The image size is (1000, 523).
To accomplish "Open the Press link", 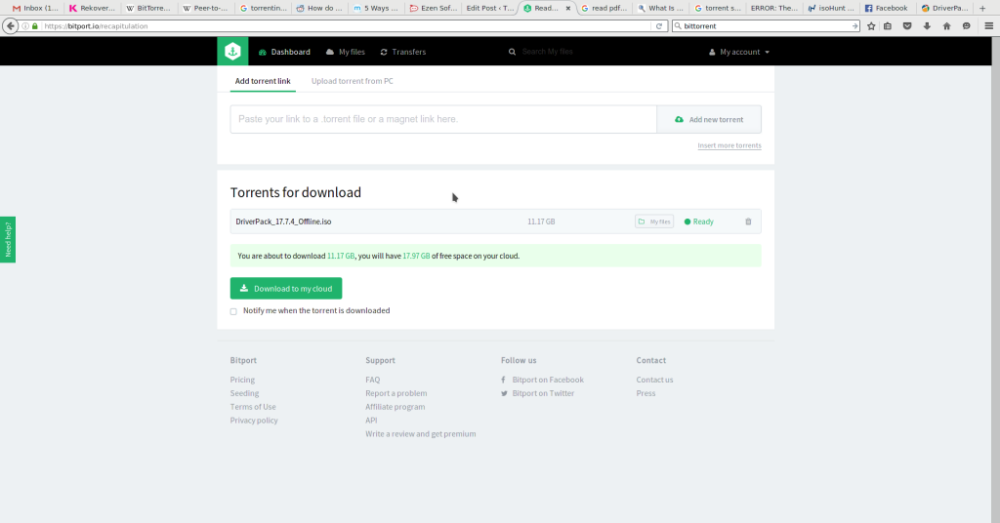I will (x=646, y=393).
